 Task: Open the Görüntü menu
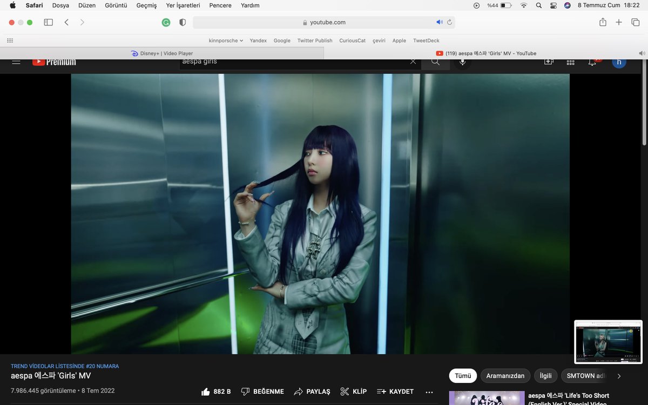tap(116, 5)
